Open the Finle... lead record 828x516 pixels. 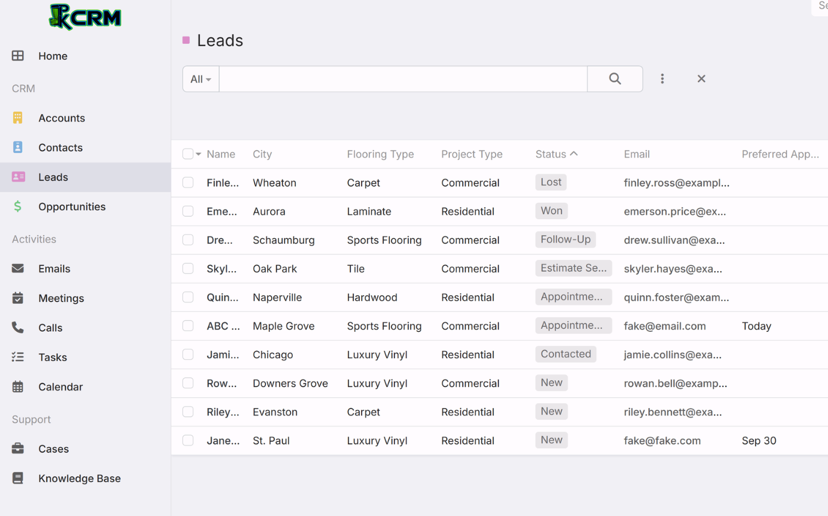[223, 183]
